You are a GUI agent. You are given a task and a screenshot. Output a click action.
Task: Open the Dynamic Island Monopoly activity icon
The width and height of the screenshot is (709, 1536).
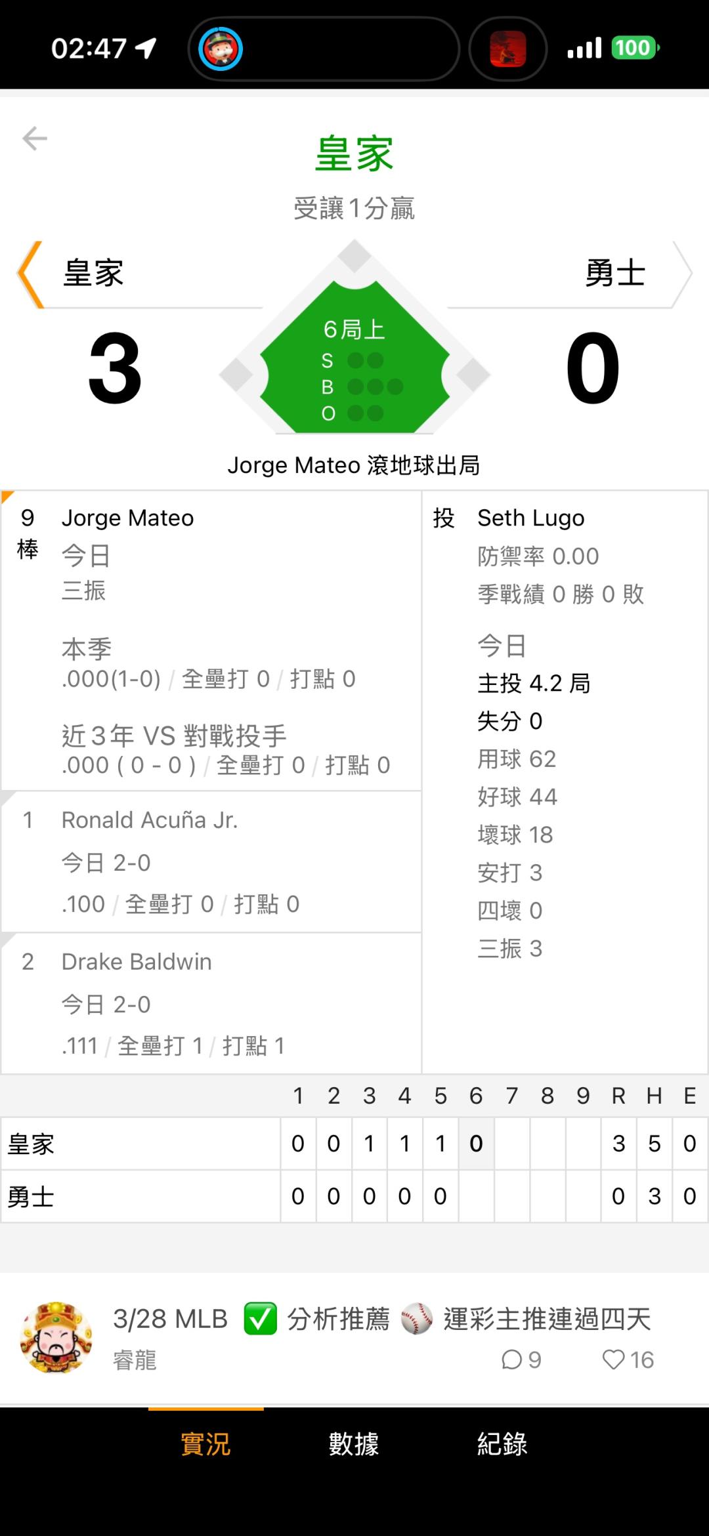click(221, 49)
